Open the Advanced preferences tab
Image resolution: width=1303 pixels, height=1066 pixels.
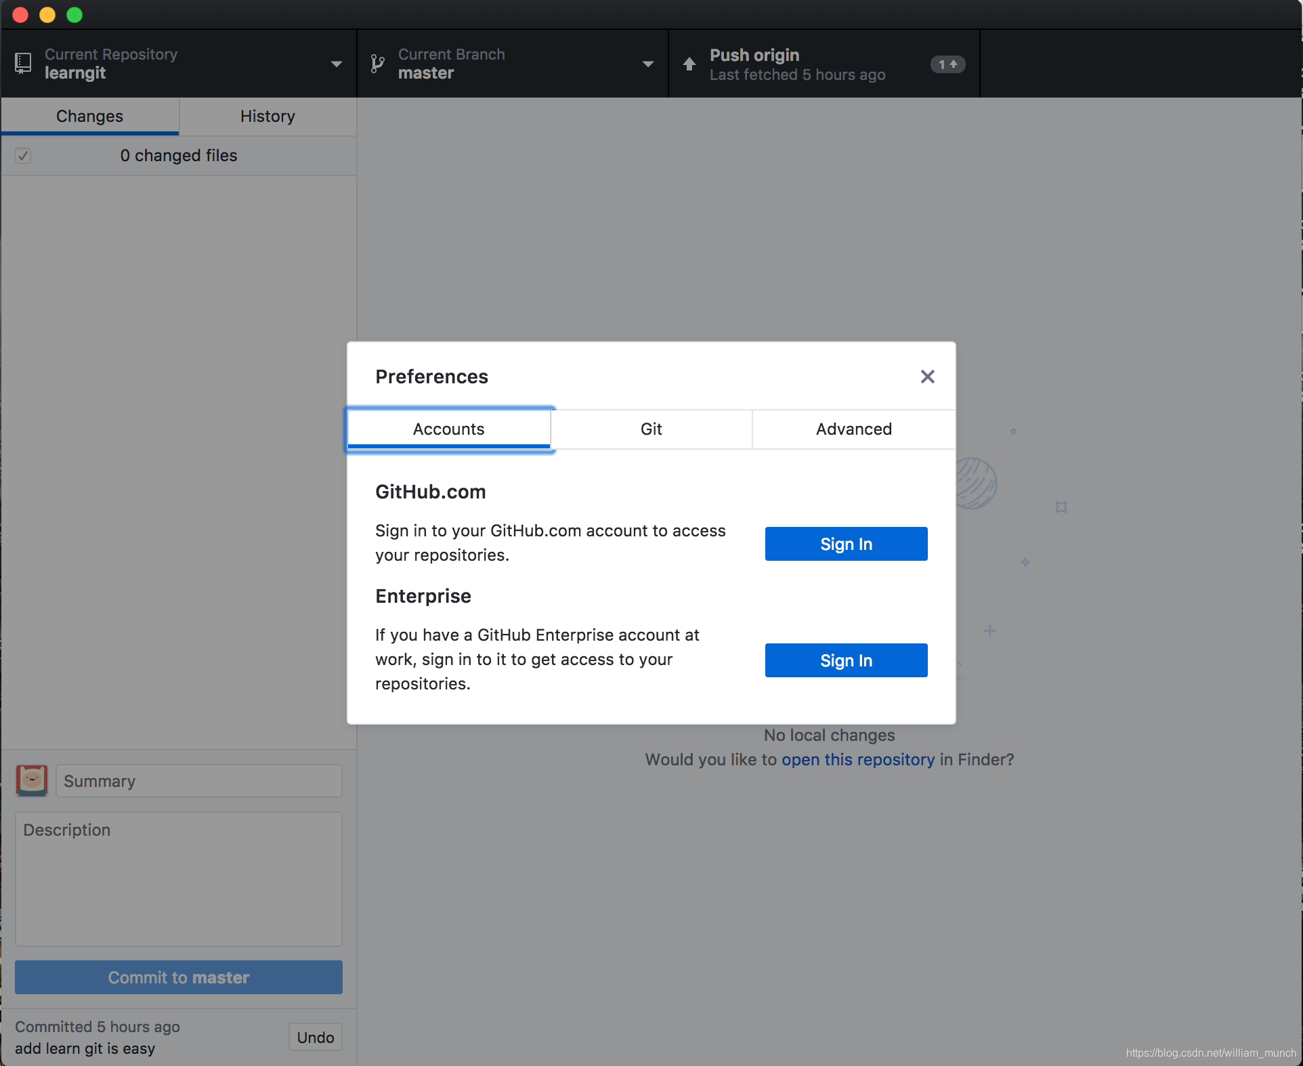[x=853, y=429]
